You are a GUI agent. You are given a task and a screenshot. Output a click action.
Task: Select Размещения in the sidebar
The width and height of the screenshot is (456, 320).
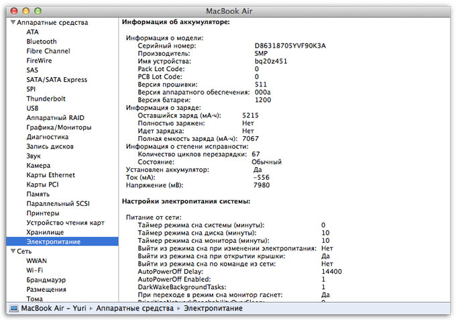coord(46,289)
